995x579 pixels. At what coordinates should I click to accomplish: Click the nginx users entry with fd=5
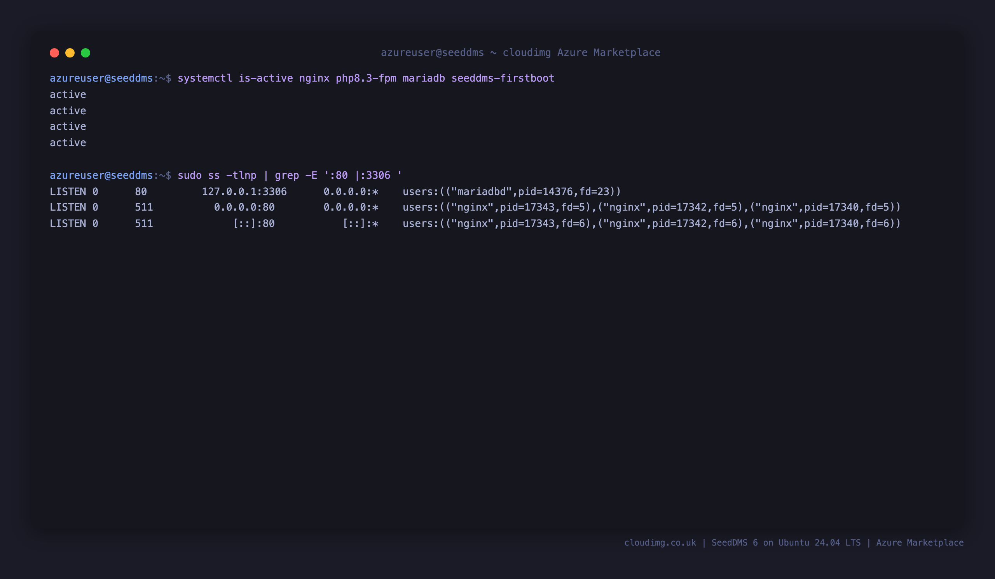[651, 207]
